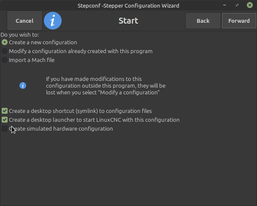Uncheck 'Create a desktop shortcut (symlink)' checkbox
This screenshot has width=257, height=206.
click(x=5, y=111)
